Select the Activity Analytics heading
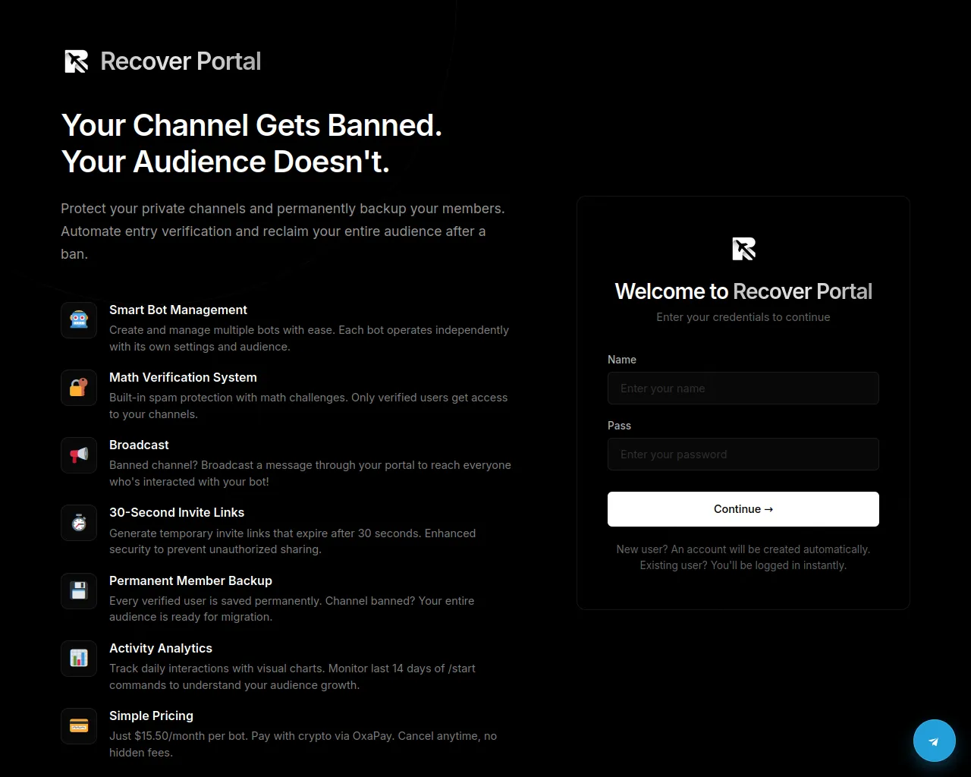The width and height of the screenshot is (971, 777). (x=161, y=648)
